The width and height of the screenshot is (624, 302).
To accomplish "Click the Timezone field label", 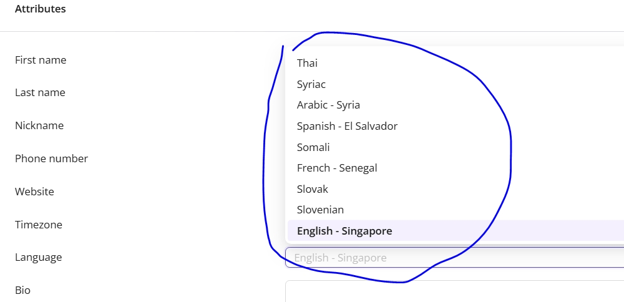I will (x=39, y=225).
